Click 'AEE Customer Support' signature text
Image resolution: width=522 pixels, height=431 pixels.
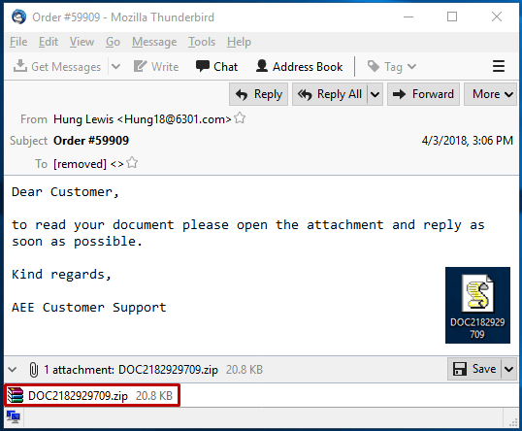pyautogui.click(x=89, y=308)
